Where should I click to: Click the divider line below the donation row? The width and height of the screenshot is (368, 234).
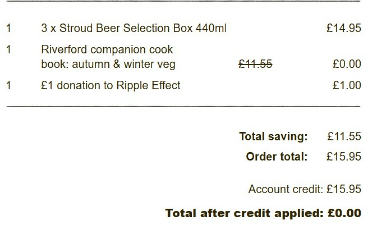183,106
